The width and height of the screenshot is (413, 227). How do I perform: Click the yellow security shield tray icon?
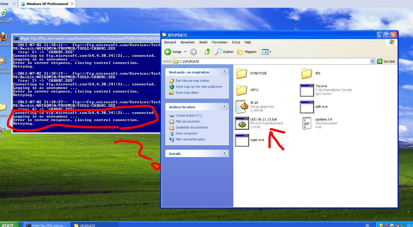pyautogui.click(x=381, y=225)
